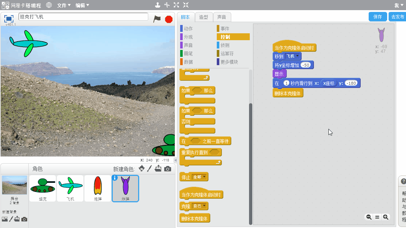This screenshot has height=228, width=406.
Task: Open the 编辑 menu
Action: [82, 5]
